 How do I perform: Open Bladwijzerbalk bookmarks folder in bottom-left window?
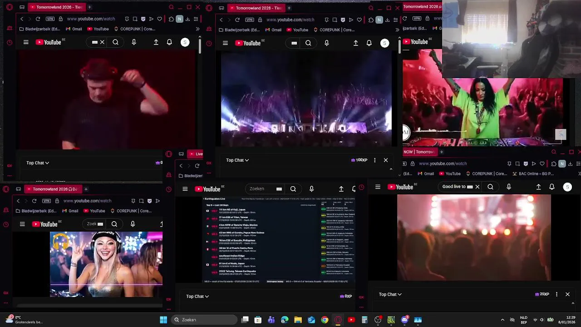pos(37,211)
